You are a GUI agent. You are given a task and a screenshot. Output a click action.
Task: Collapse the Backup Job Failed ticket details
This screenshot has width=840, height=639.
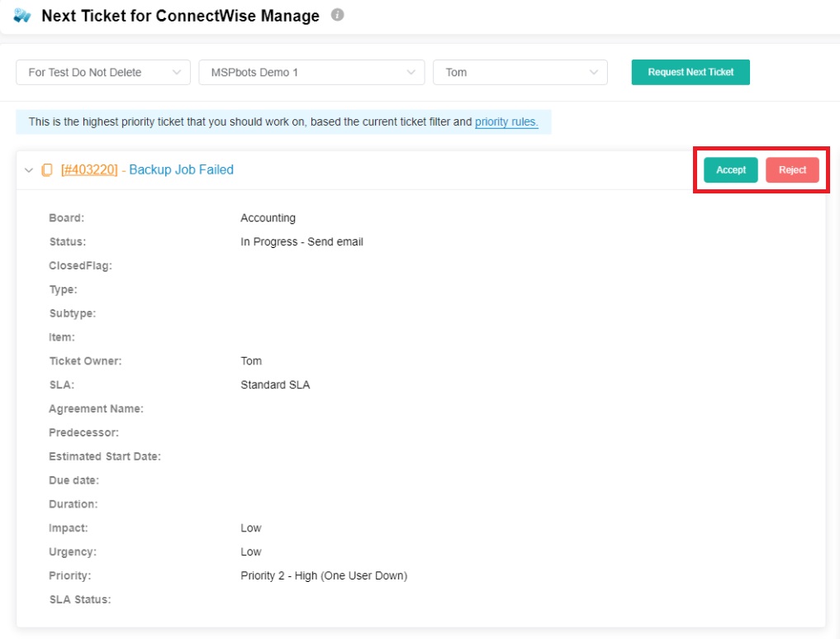[x=29, y=170]
